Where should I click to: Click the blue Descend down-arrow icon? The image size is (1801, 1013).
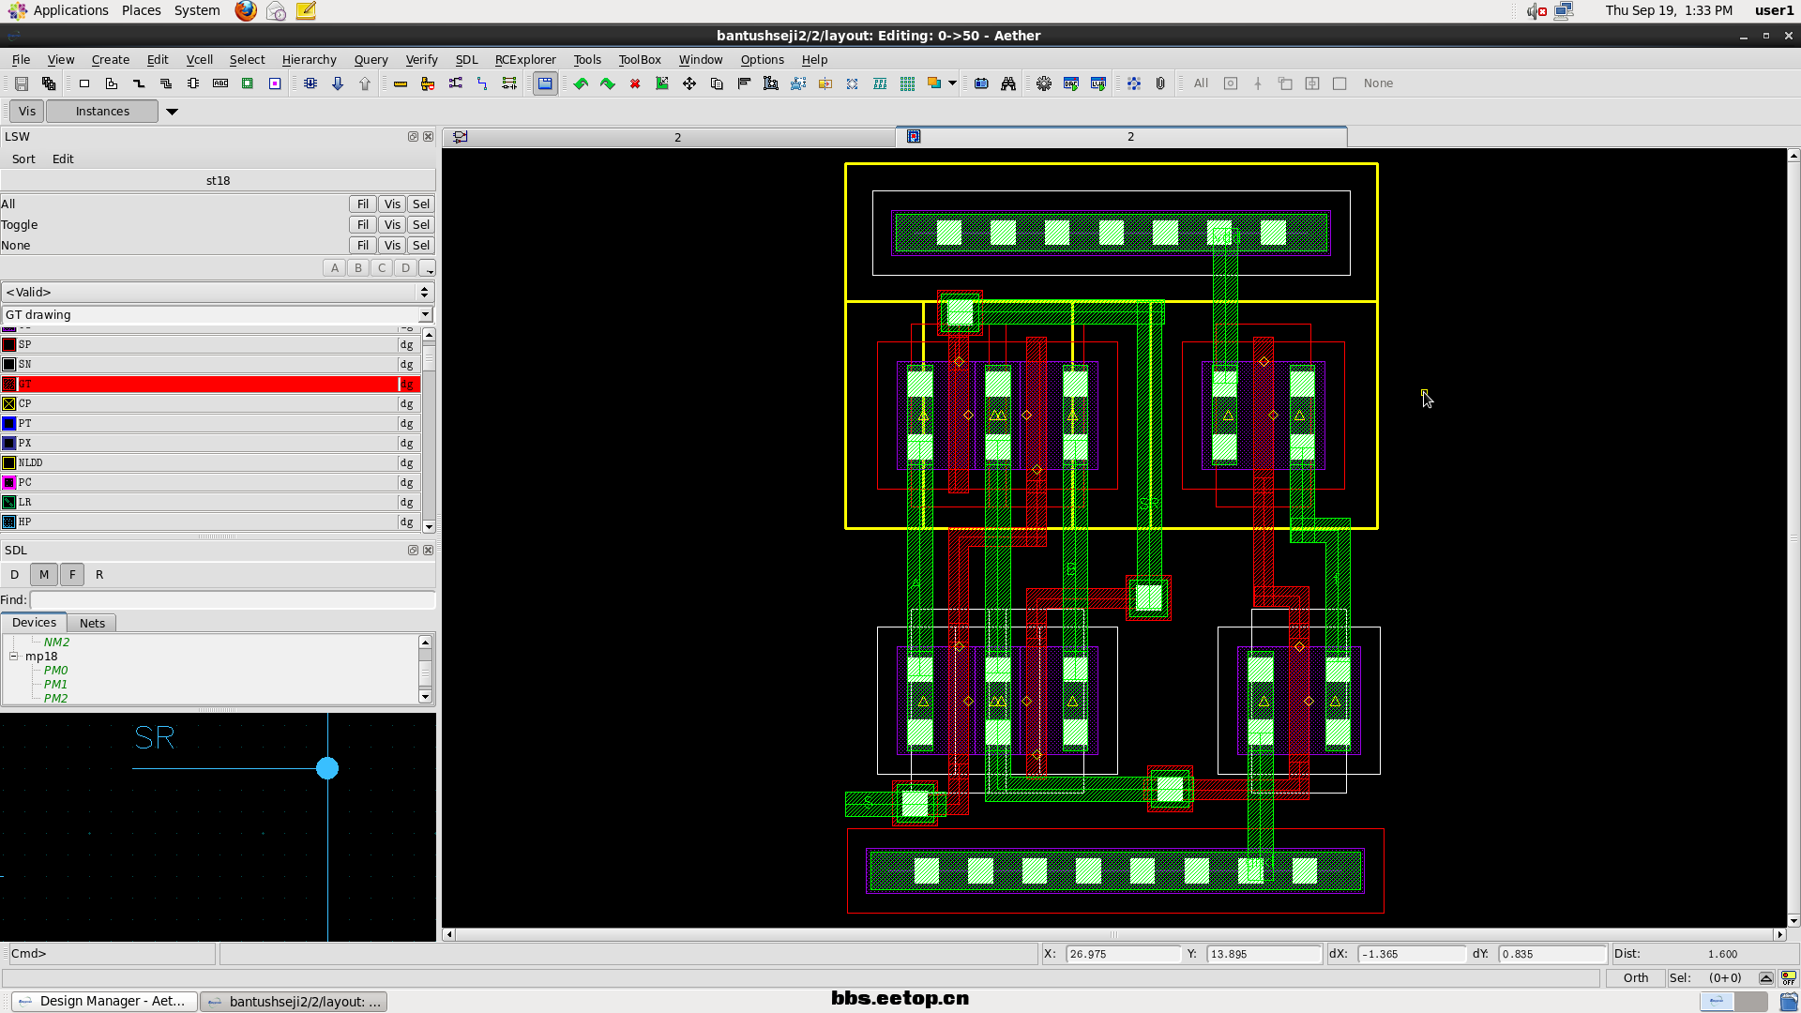[x=338, y=83]
